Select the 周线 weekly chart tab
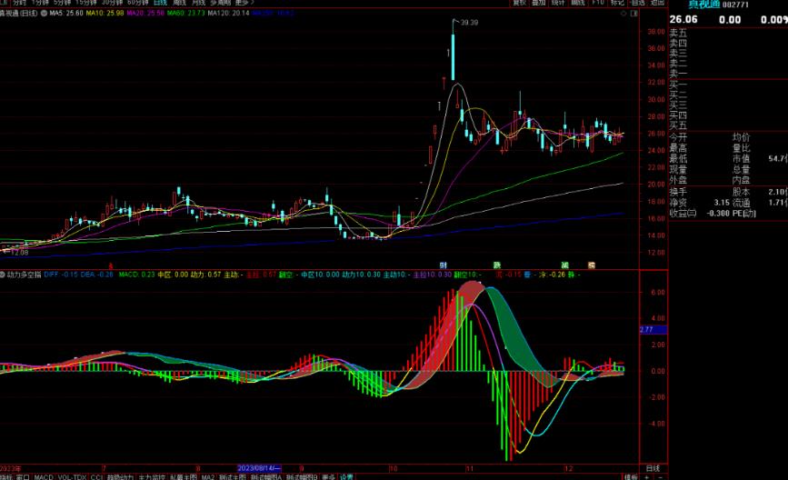788x480 pixels. tap(179, 3)
